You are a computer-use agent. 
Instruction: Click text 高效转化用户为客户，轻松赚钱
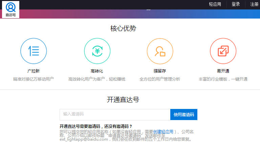click(97, 79)
